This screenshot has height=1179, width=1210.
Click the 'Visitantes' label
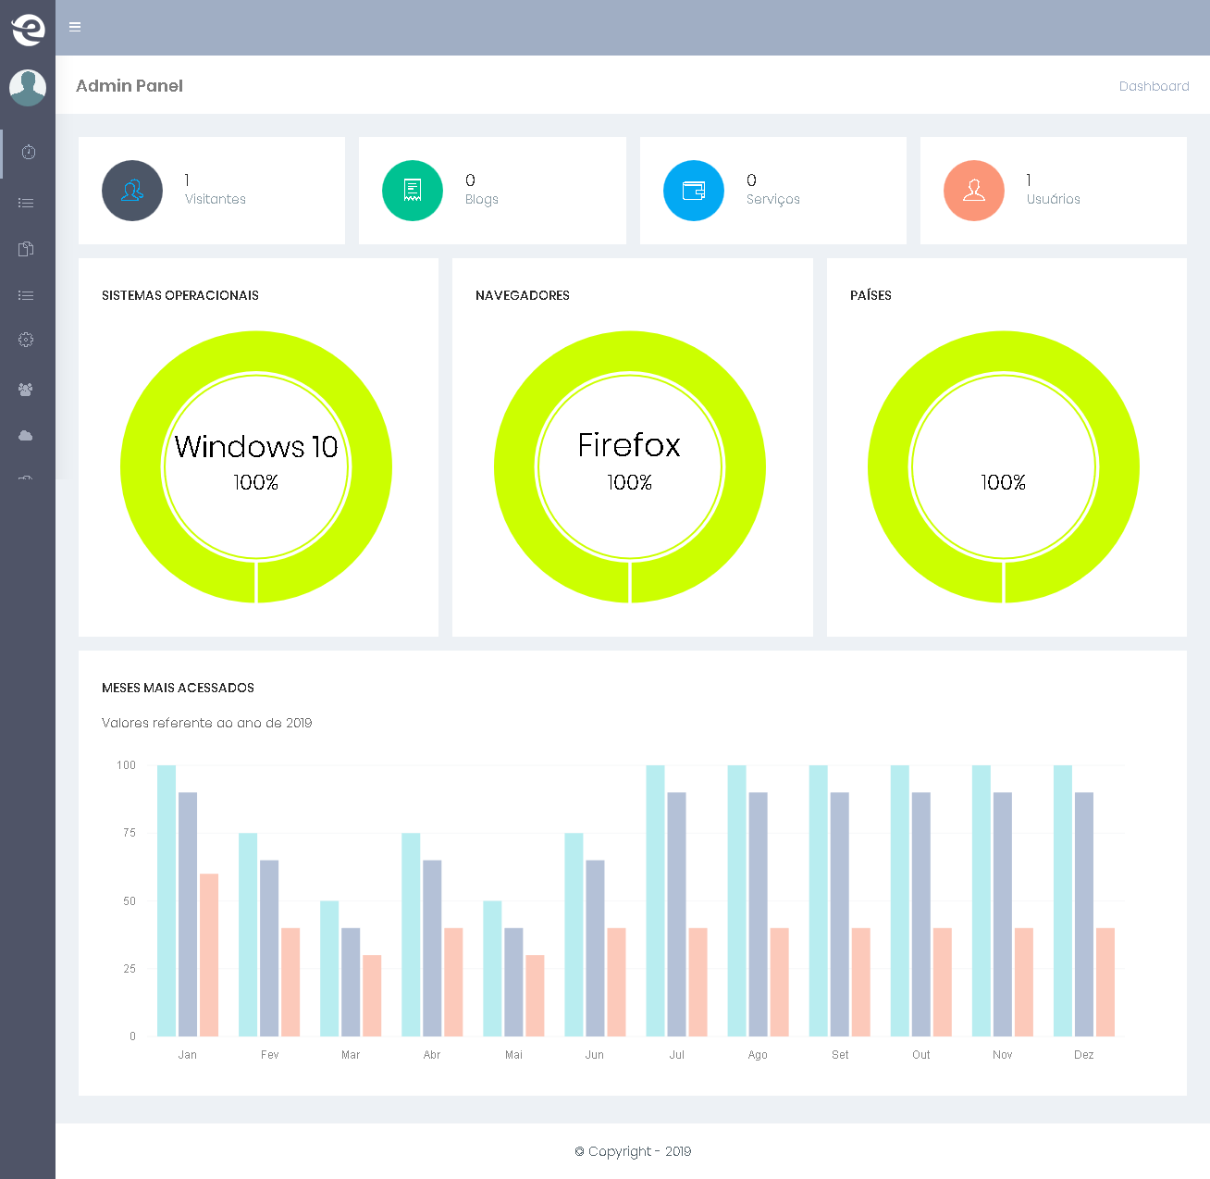click(216, 199)
